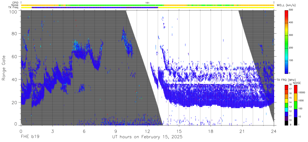The image size is (308, 142).
Task: Select the CPID value 151
Action: pyautogui.click(x=147, y=3)
